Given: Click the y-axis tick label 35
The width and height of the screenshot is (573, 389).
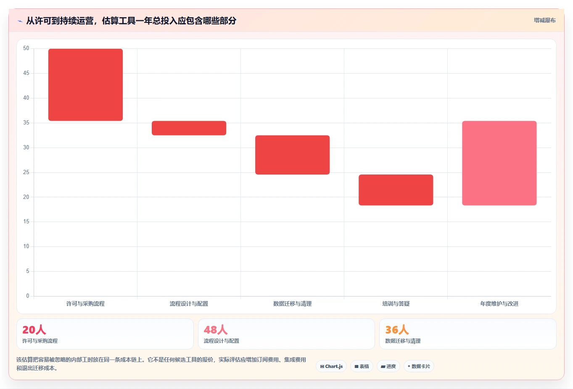Looking at the screenshot, I should click(x=26, y=123).
